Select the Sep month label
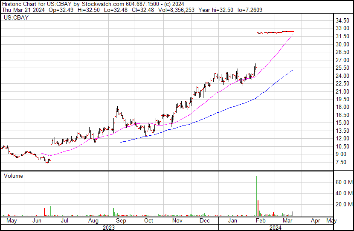The height and width of the screenshot is (231, 354). click(x=121, y=221)
